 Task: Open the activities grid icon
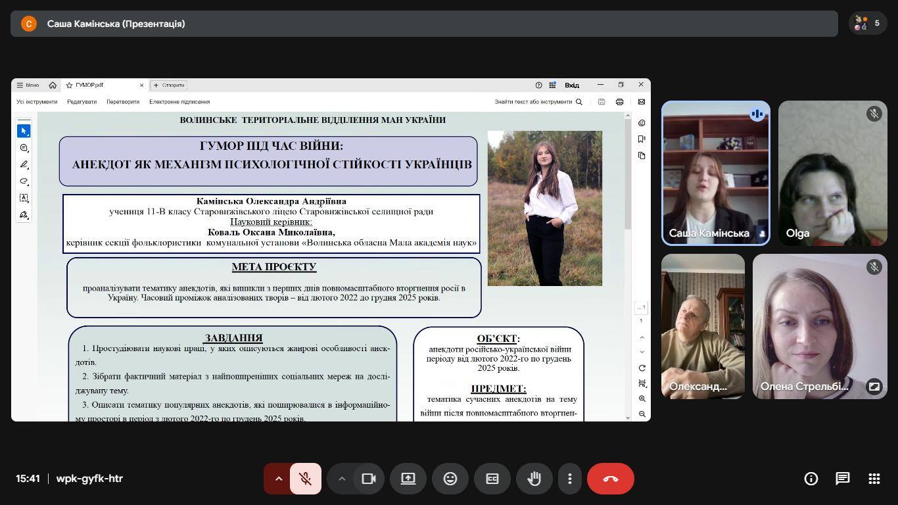point(874,479)
